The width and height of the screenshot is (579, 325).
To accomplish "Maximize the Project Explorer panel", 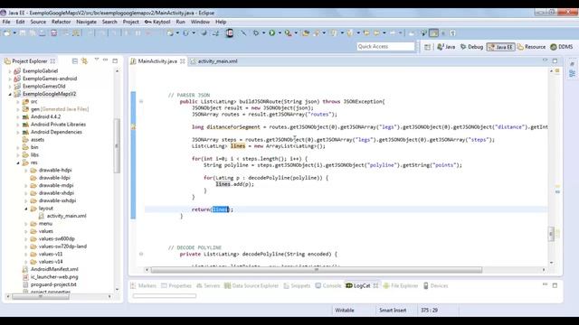I will (115, 60).
